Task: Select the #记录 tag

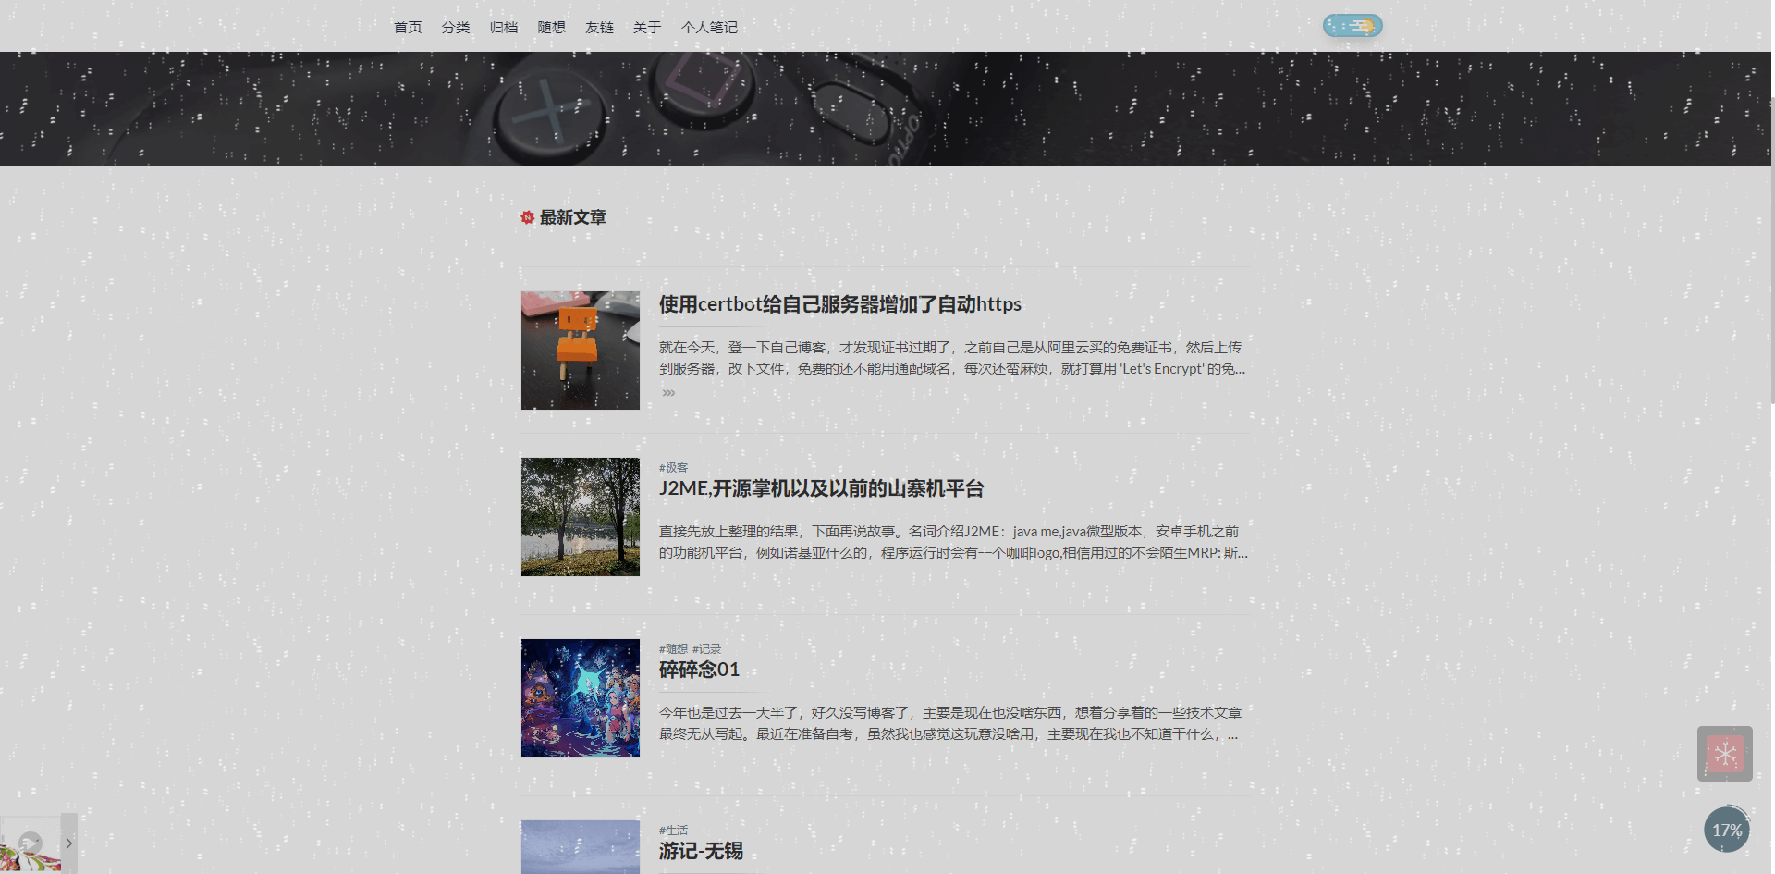Action: pyautogui.click(x=706, y=649)
